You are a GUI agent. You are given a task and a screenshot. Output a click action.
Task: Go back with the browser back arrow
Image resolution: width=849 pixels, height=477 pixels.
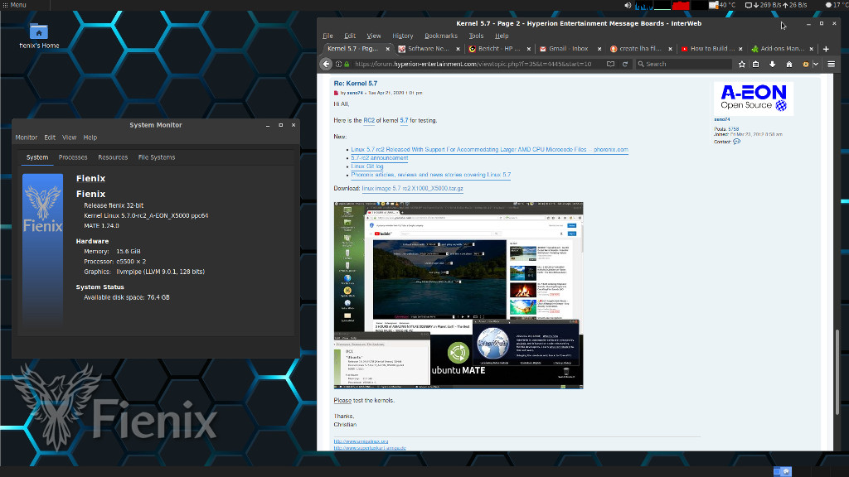tap(326, 64)
